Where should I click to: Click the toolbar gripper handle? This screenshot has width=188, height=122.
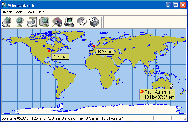coord(103,22)
